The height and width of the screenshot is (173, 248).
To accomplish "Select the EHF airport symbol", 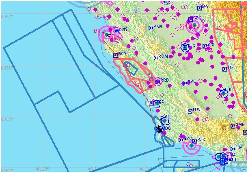I will (222, 92).
